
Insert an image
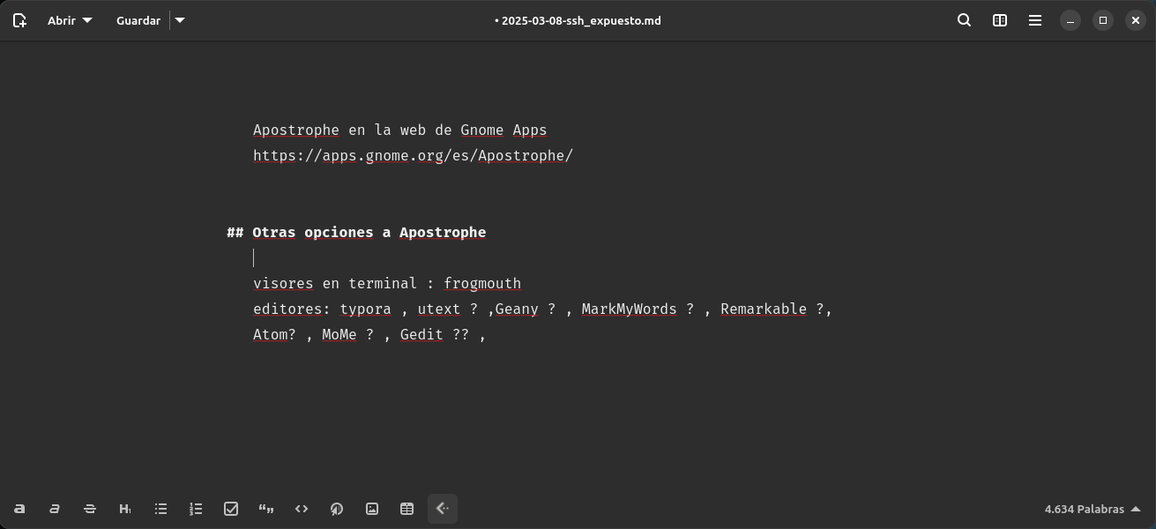tap(372, 509)
